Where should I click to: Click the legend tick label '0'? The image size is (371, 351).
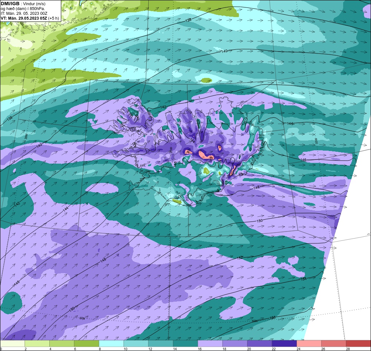pos(1,349)
